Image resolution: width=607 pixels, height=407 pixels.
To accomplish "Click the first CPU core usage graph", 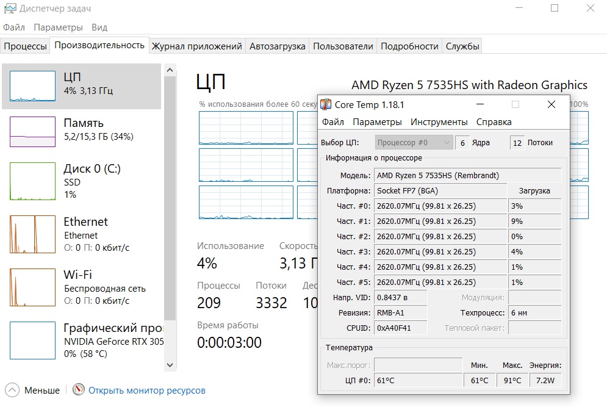I will (246, 128).
